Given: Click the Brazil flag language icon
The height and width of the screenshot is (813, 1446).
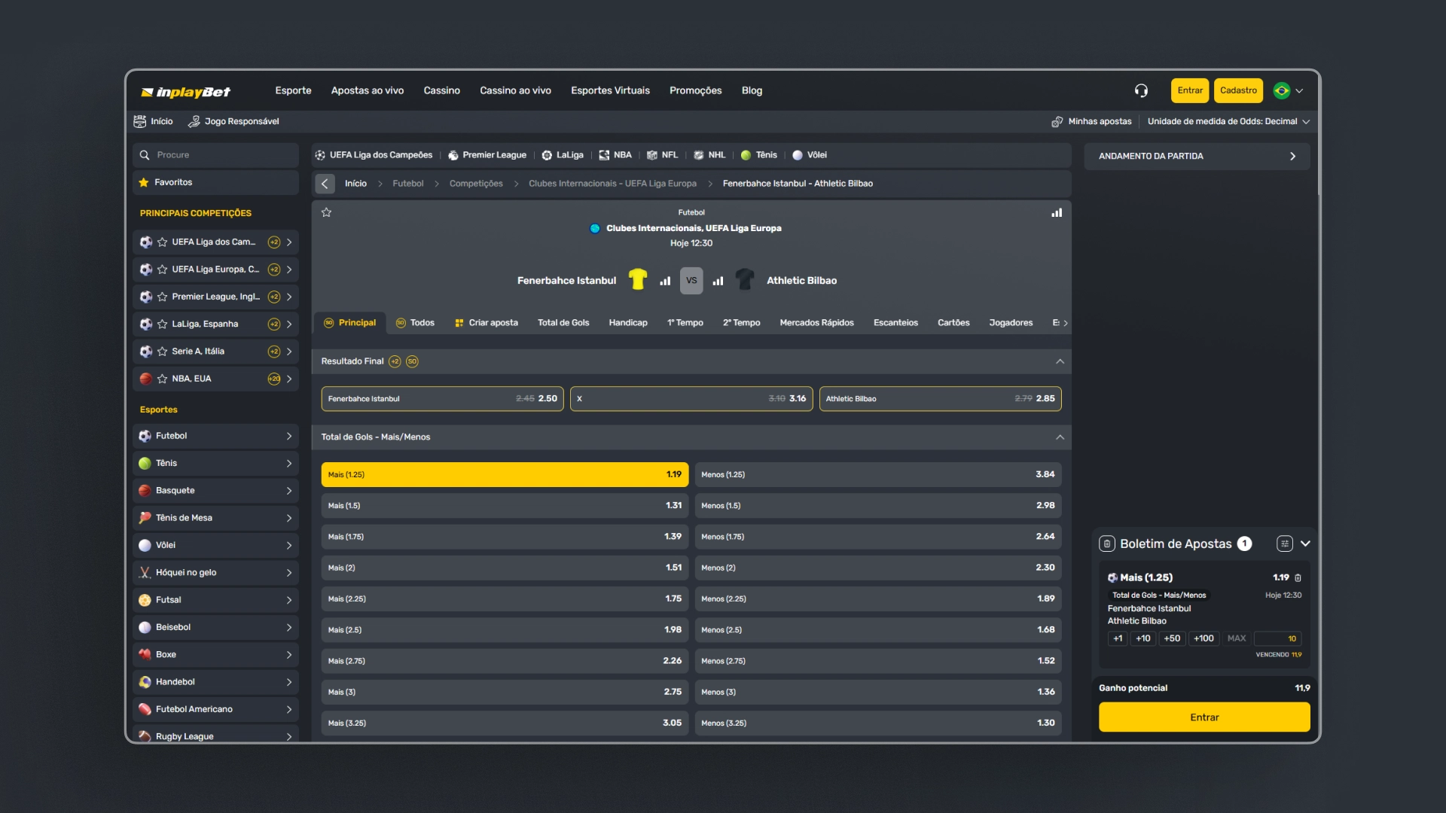Looking at the screenshot, I should [1281, 90].
